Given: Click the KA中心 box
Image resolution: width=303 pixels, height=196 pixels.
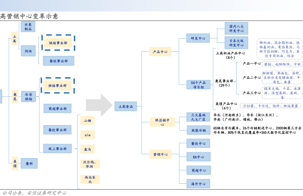Looking at the screenshot, I should pyautogui.click(x=198, y=157).
